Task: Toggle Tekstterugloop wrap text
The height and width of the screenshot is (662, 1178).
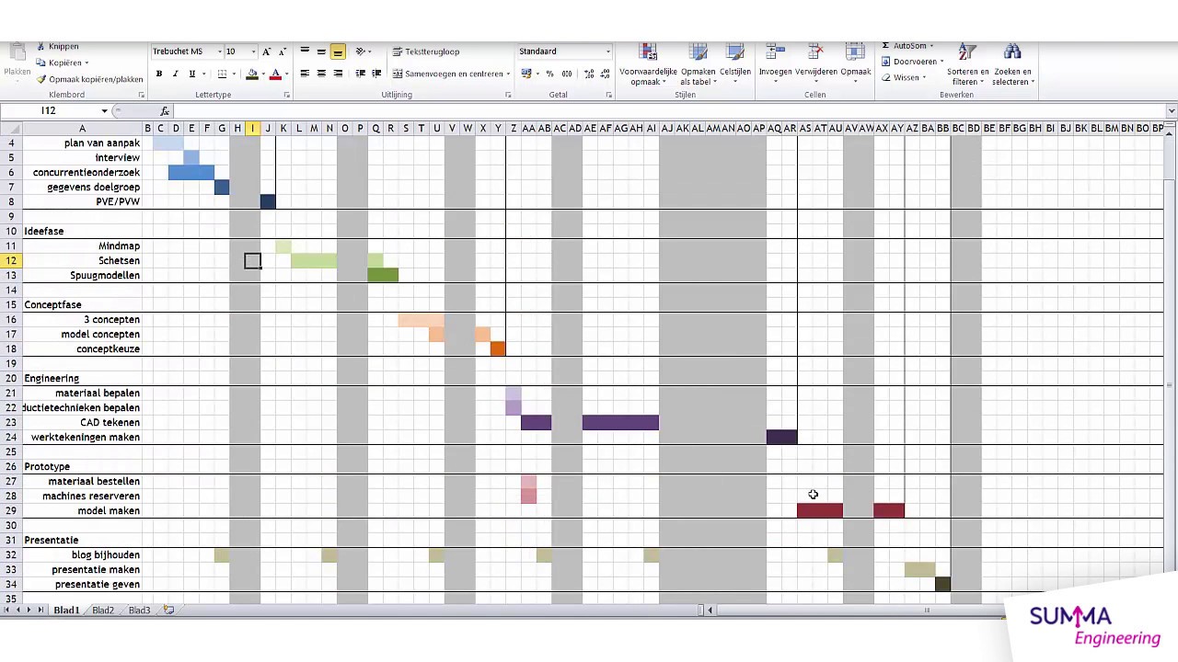Action: (426, 51)
